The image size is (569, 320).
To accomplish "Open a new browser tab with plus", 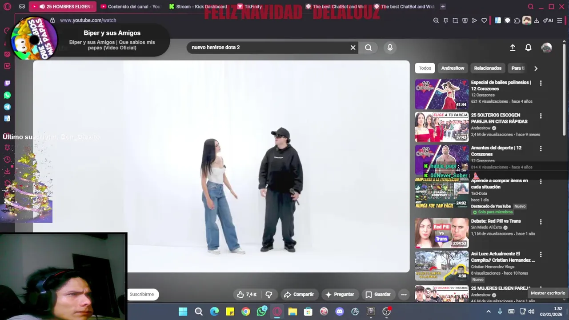I will click(442, 7).
